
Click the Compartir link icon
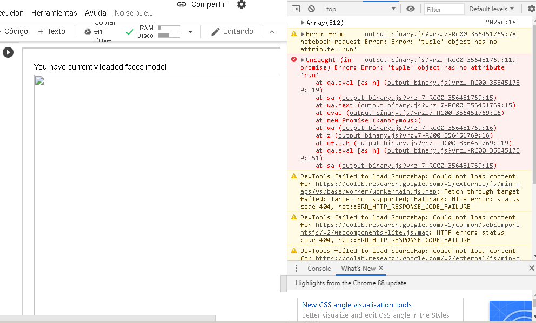[181, 4]
